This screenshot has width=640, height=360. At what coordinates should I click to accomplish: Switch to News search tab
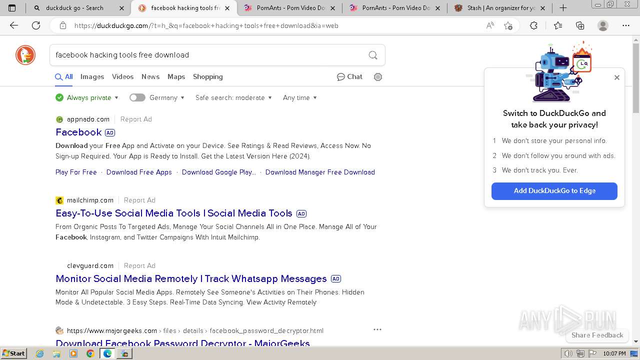150,77
